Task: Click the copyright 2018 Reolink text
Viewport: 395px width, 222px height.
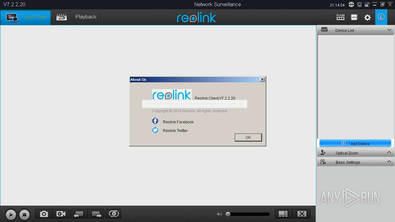Action: 189,111
